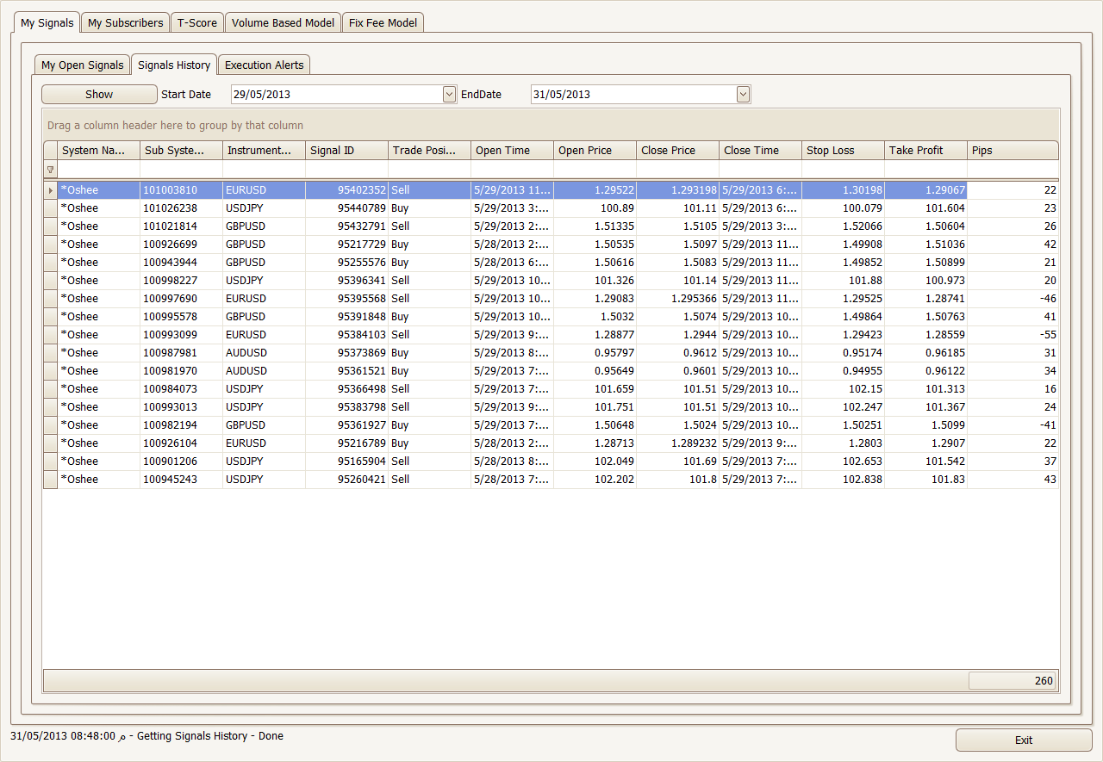Select Signal ID 95383798 cell
The height and width of the screenshot is (762, 1103).
click(346, 407)
